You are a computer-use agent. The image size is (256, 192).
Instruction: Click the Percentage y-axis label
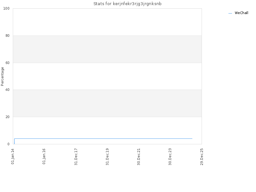click(2, 76)
